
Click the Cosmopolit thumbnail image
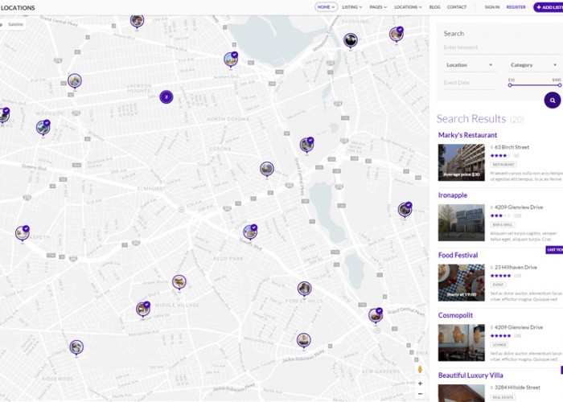pyautogui.click(x=462, y=343)
